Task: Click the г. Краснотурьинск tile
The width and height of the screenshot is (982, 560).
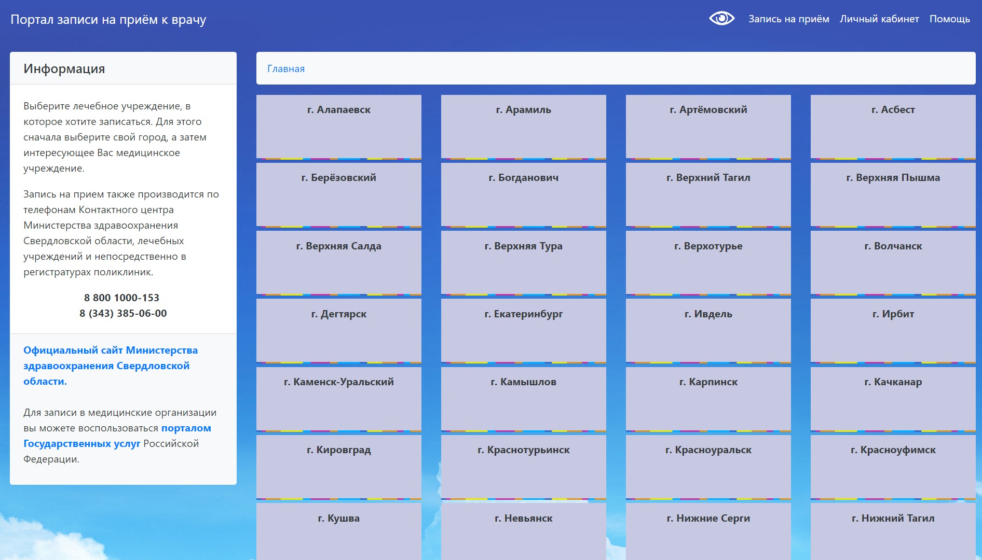Action: (523, 466)
